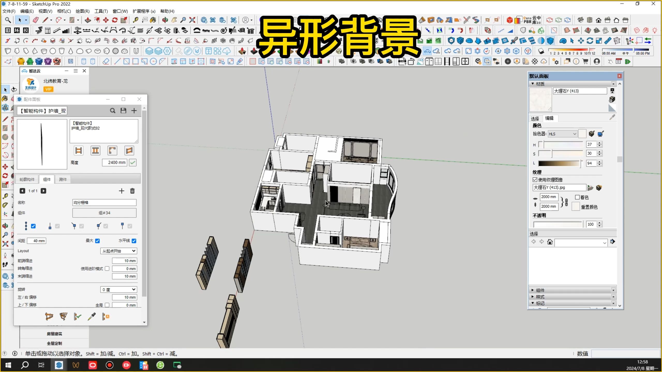The height and width of the screenshot is (372, 662).
Task: Delete the component using the trash icon
Action: (132, 191)
